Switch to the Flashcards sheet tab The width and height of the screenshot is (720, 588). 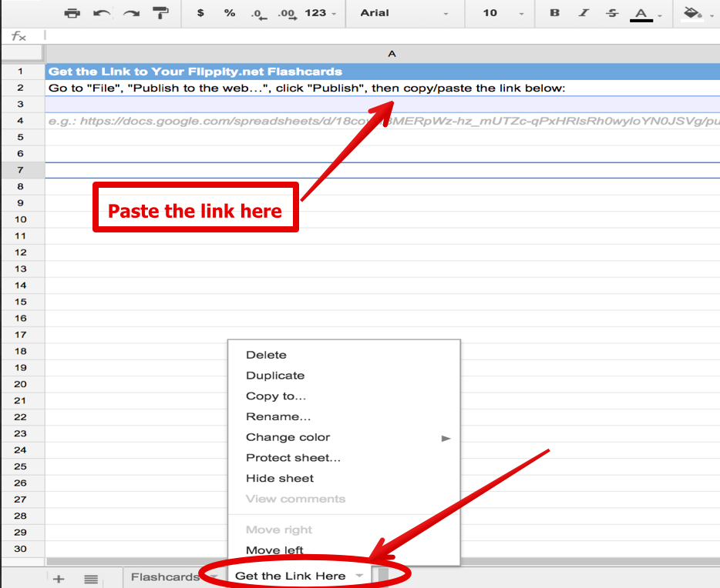(x=166, y=576)
